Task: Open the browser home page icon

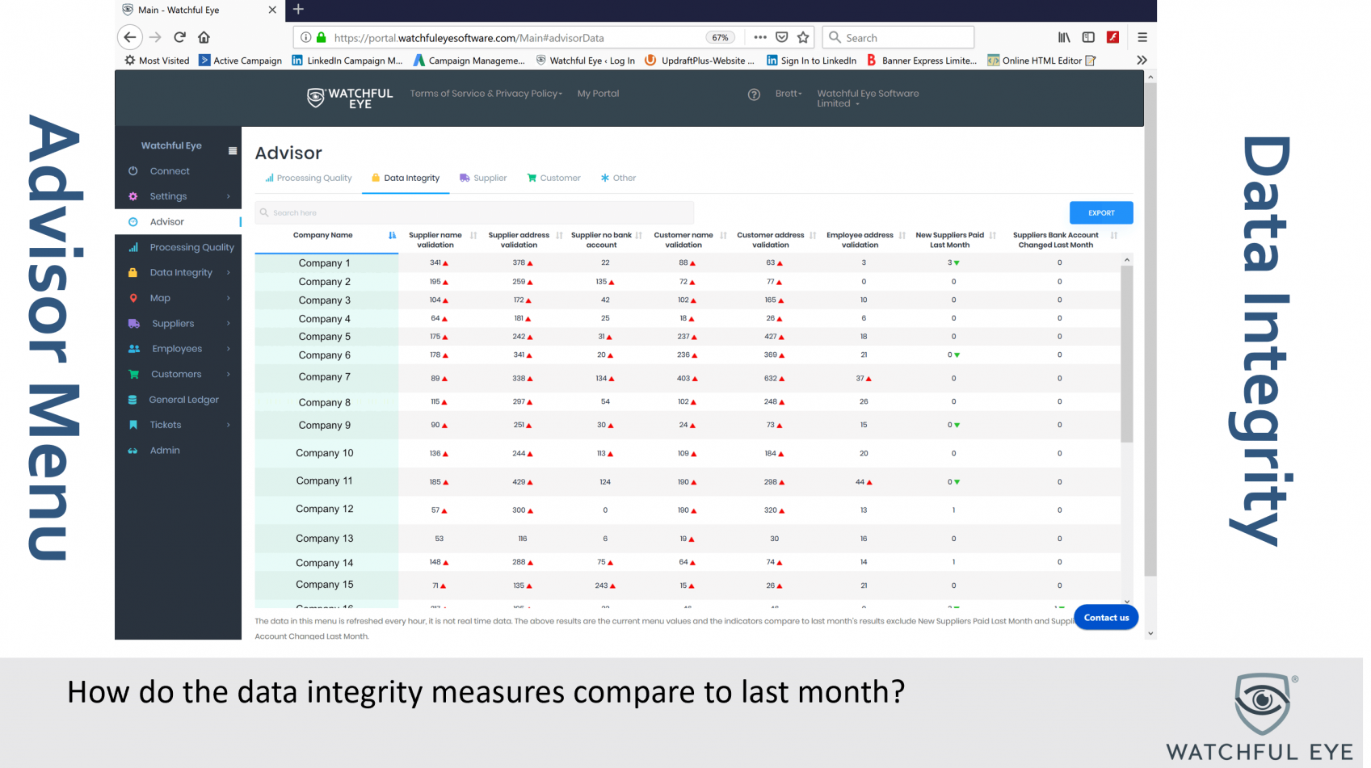Action: pyautogui.click(x=204, y=37)
